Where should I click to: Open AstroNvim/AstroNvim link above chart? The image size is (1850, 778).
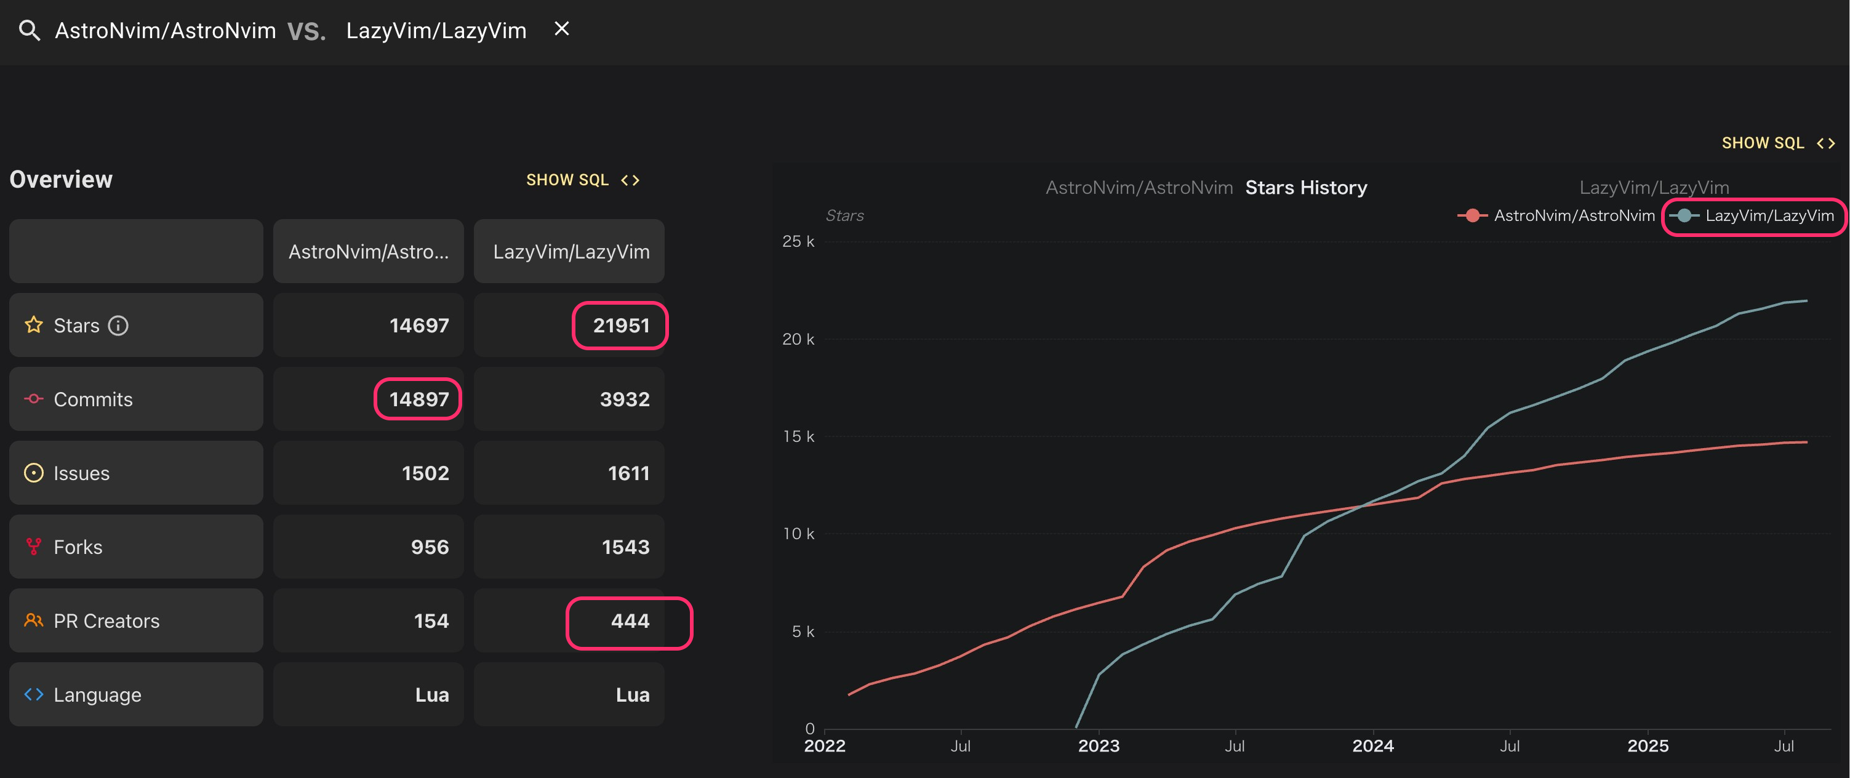click(x=1139, y=188)
